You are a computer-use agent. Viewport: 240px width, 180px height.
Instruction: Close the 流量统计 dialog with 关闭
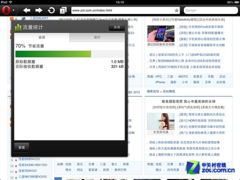point(117,27)
